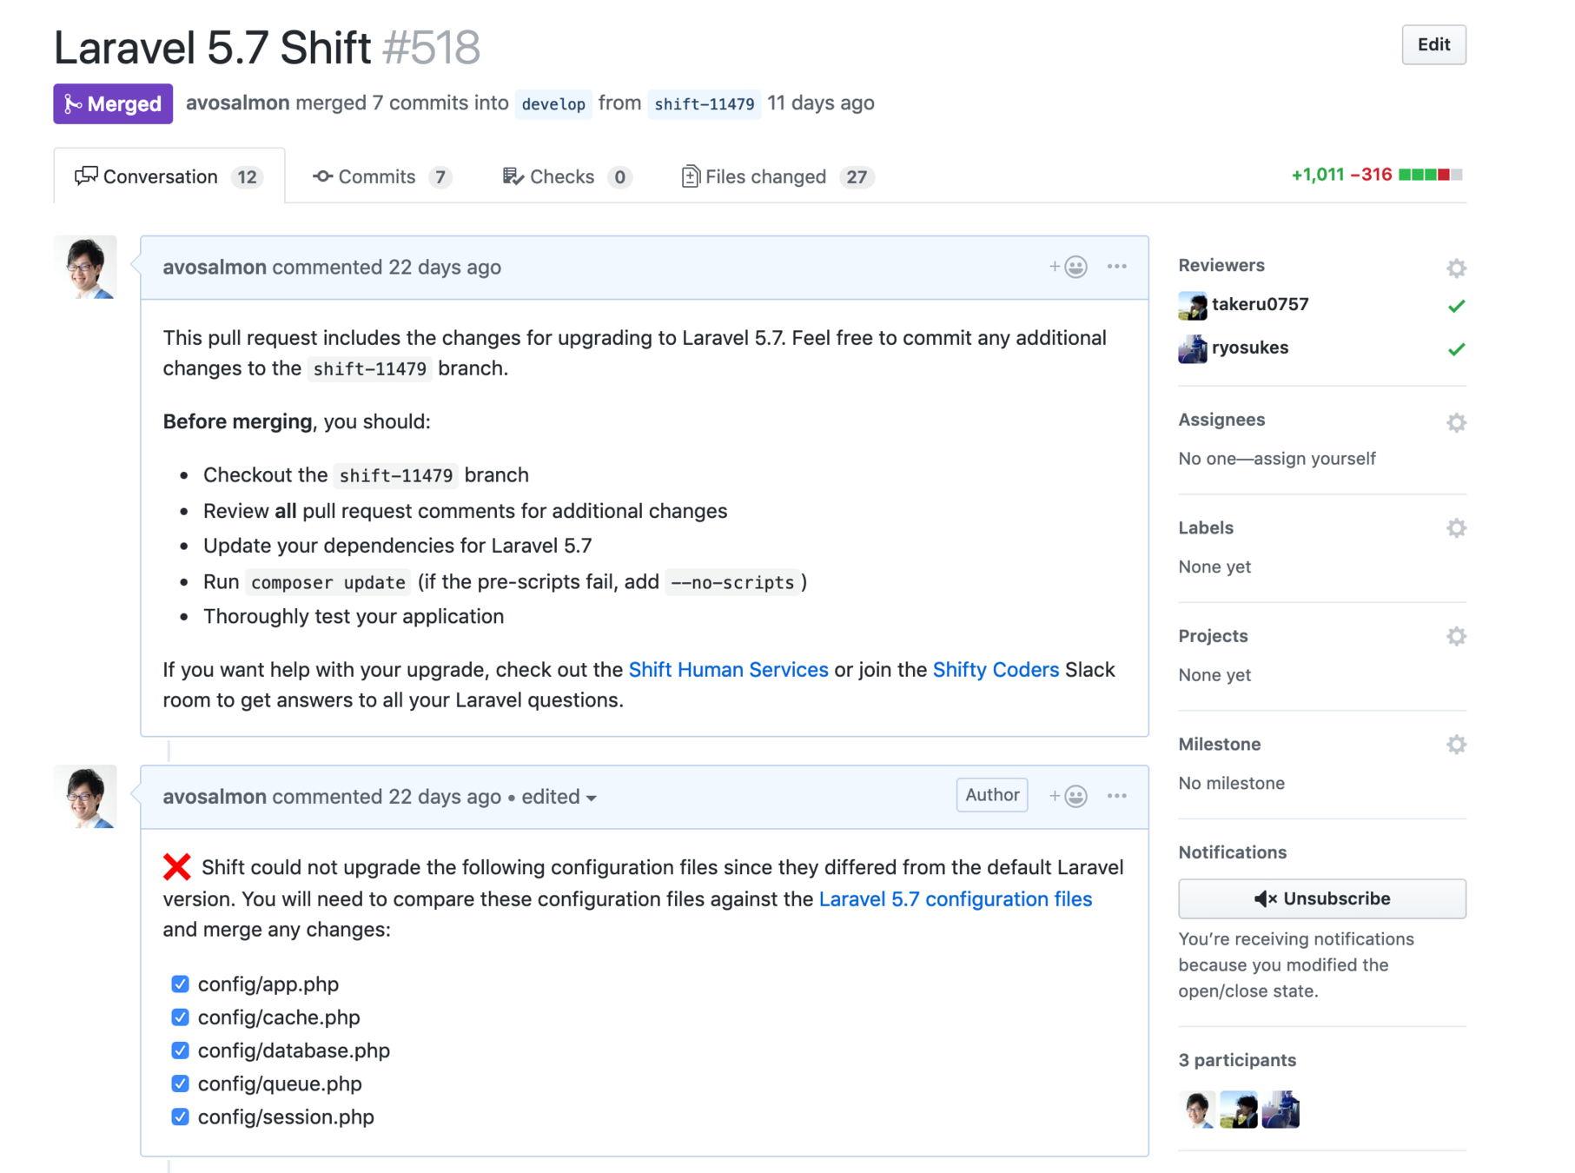Toggle the config/cache.php checkbox
The width and height of the screenshot is (1575, 1173).
(180, 1017)
